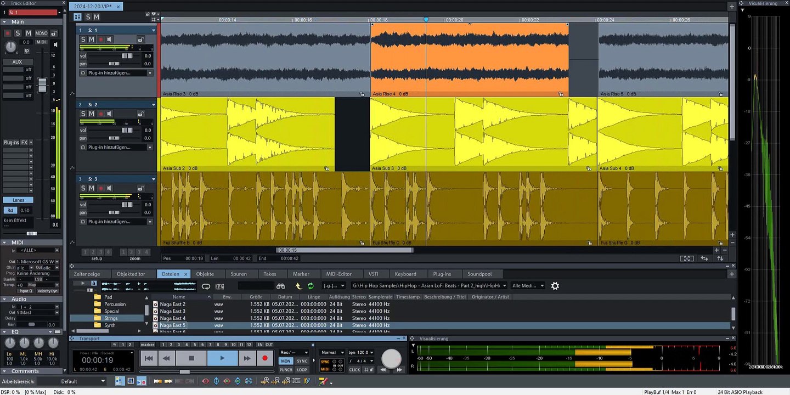Go up one folder with yellow arrow icon
Screen dimensions: 790x395
(298, 286)
